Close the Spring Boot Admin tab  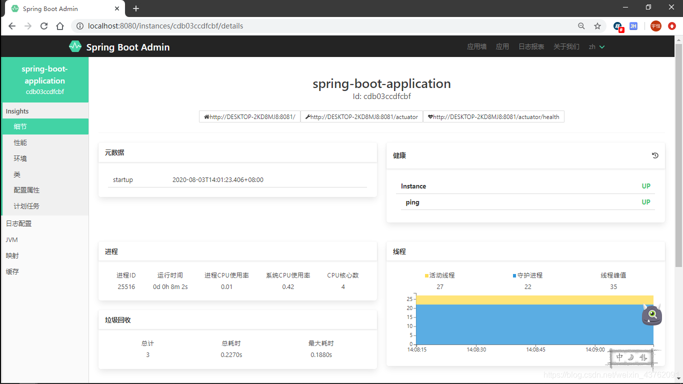pyautogui.click(x=117, y=8)
